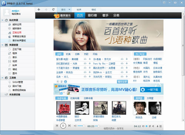Click the user avatar picture

(7, 13)
